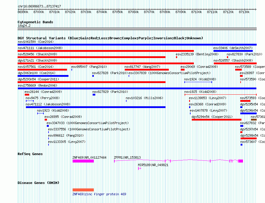Viewport: 265px width, 203px height.
Task: Click ZNF469|NM_001127464 gene label
Action: tap(89, 157)
